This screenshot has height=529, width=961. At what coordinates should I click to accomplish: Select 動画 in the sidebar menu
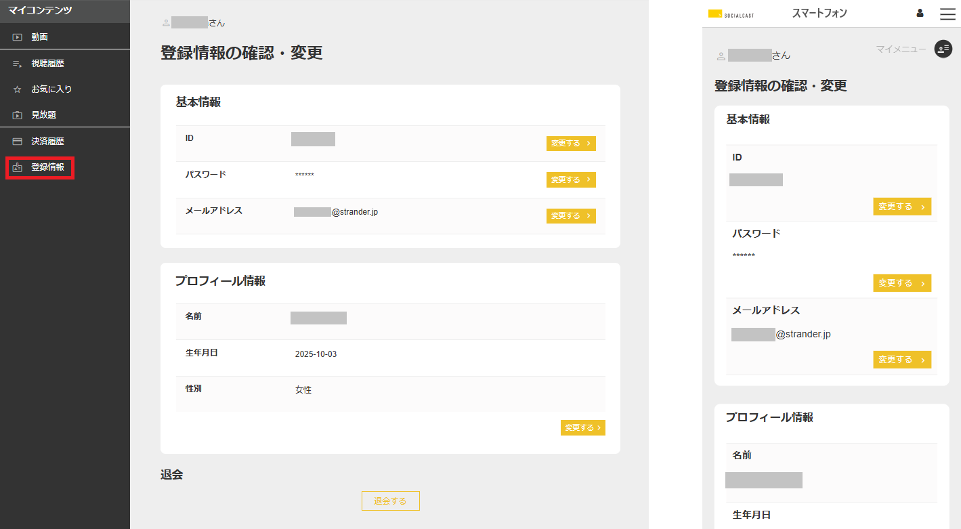[x=39, y=37]
